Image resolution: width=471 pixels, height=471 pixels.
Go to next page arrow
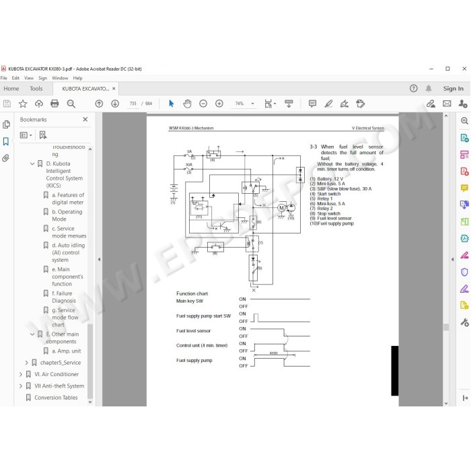115,104
